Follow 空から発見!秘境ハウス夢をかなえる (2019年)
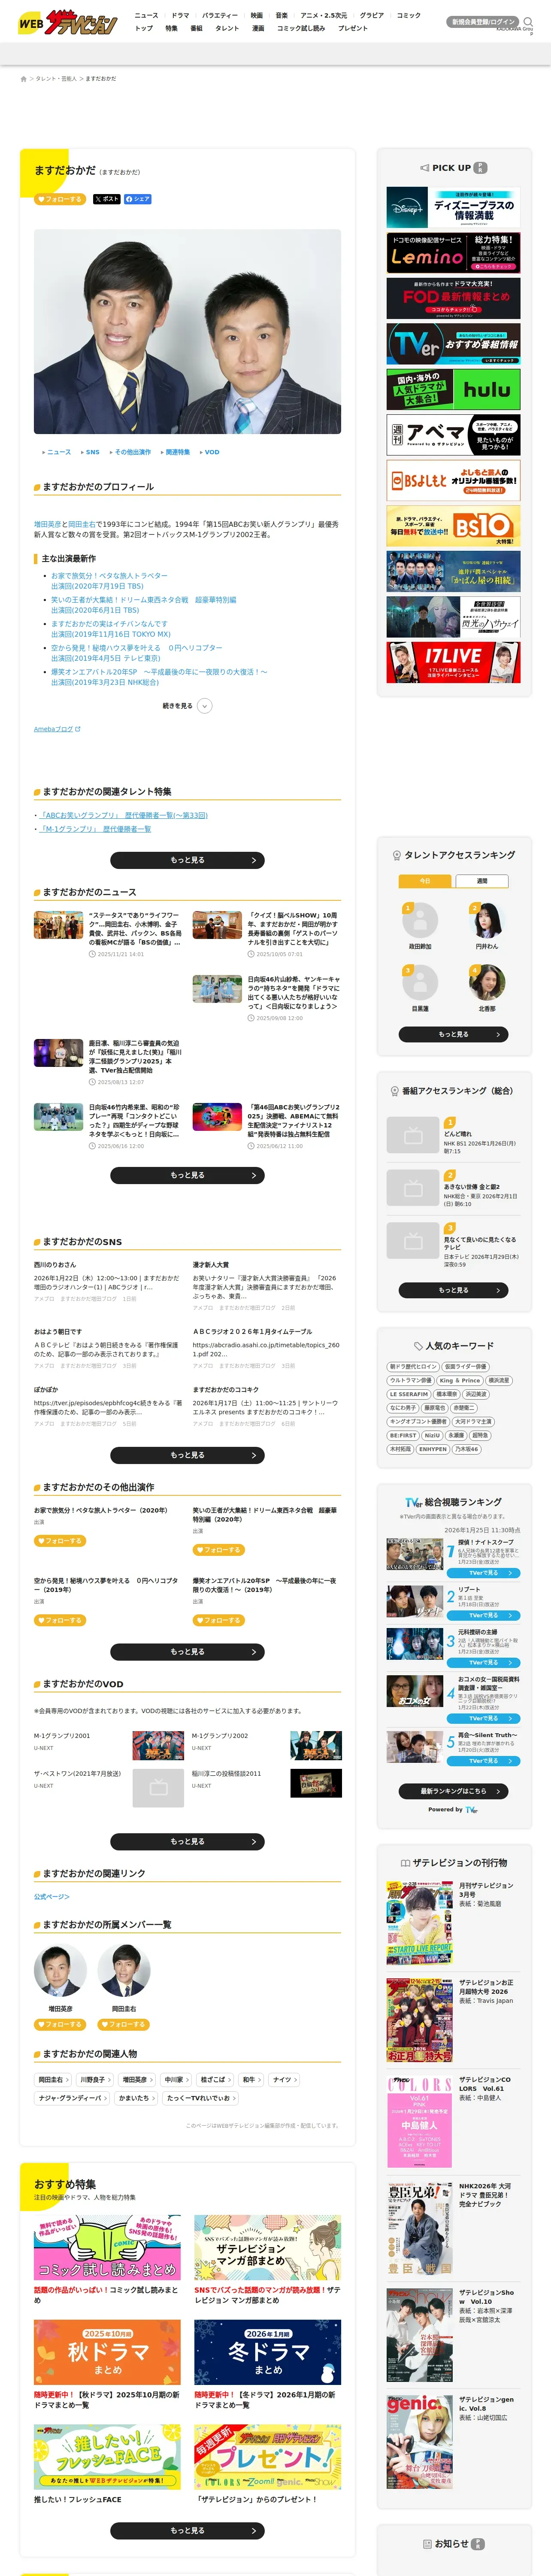The image size is (551, 2576). click(60, 1620)
